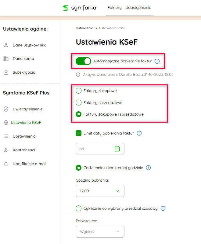Open the Udostępnienia tab

[x=138, y=8]
